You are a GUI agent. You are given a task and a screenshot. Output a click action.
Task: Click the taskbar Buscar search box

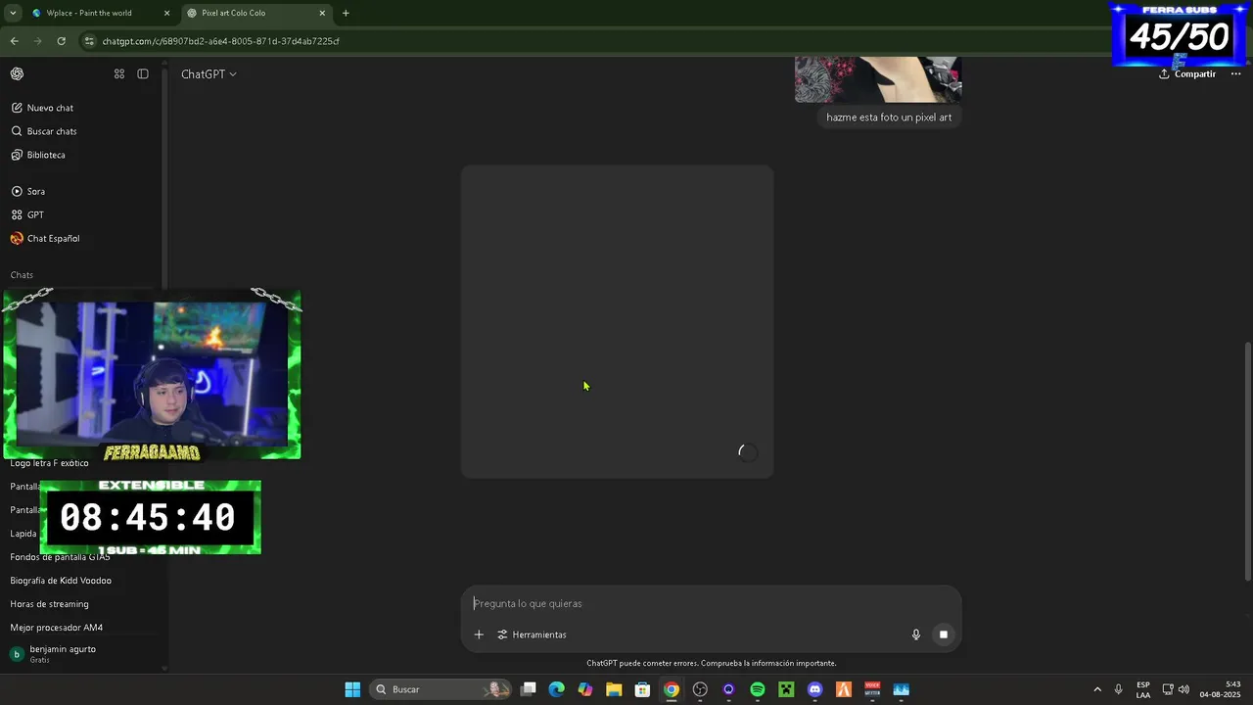click(442, 689)
